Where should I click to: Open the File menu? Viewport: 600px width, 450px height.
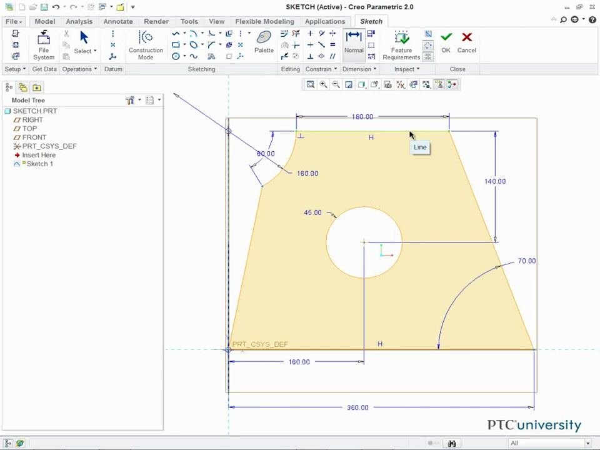(14, 21)
